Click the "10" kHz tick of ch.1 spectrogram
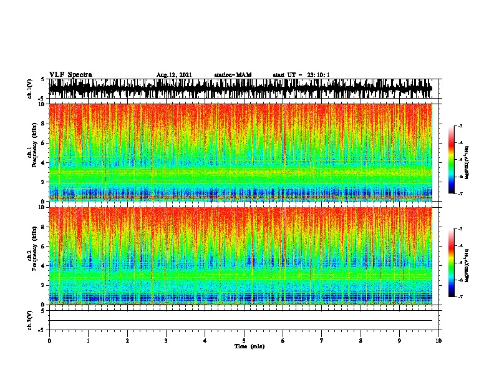The image size is (494, 382). (x=41, y=104)
